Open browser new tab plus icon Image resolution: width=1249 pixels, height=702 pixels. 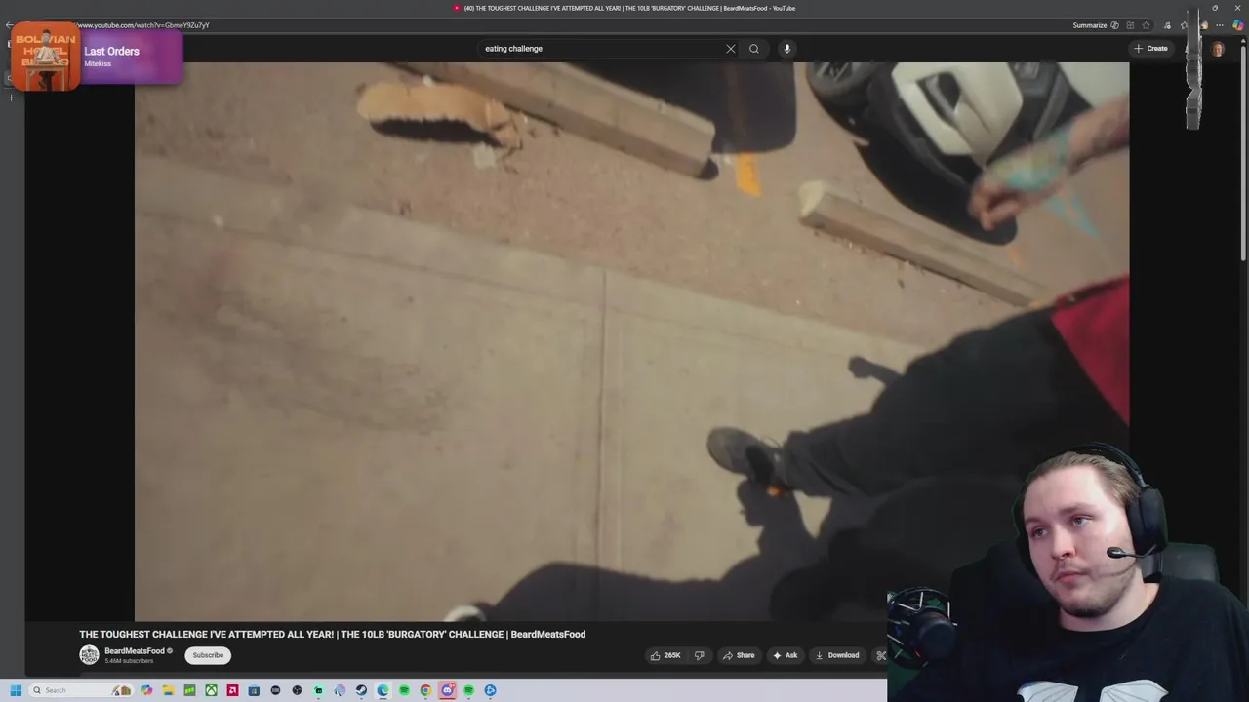[x=11, y=97]
